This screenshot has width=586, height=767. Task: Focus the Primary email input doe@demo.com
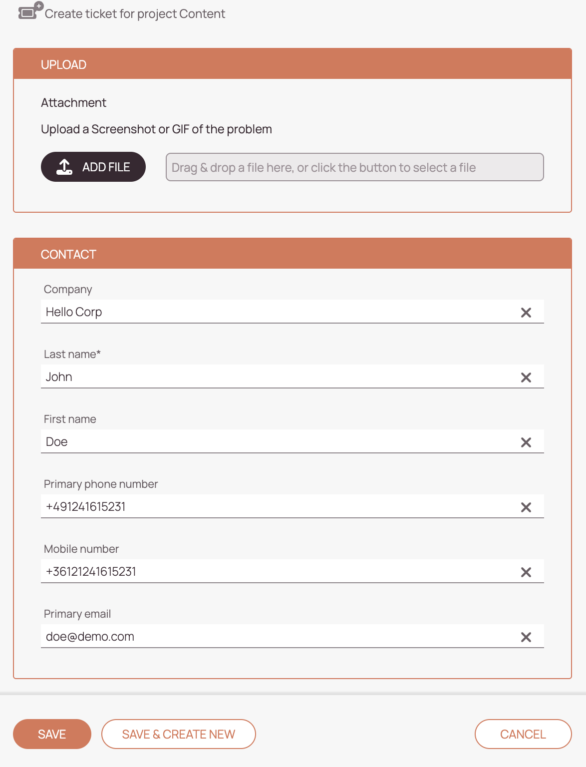(280, 636)
